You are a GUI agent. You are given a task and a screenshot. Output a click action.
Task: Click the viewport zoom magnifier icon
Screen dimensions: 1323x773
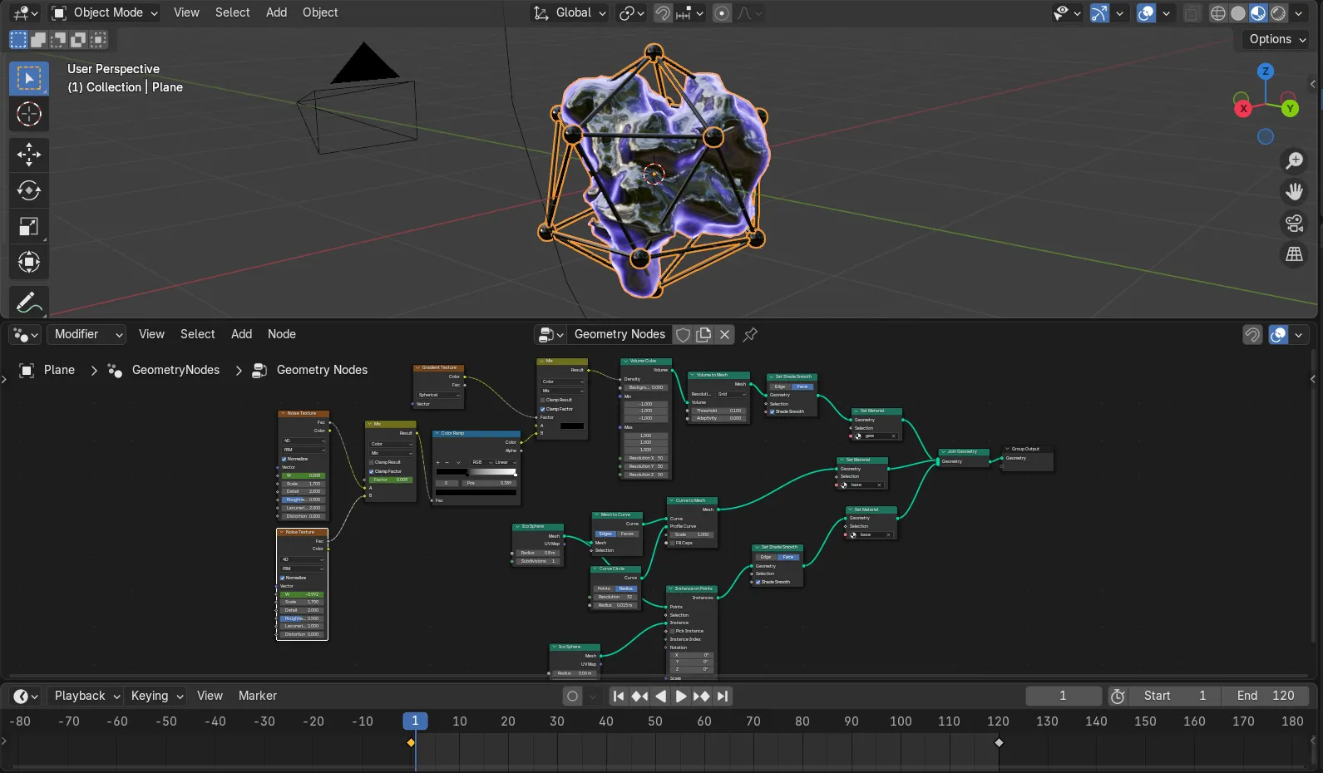(x=1294, y=160)
